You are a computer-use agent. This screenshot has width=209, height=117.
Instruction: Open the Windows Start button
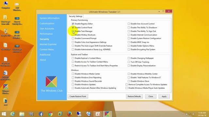point(4,114)
